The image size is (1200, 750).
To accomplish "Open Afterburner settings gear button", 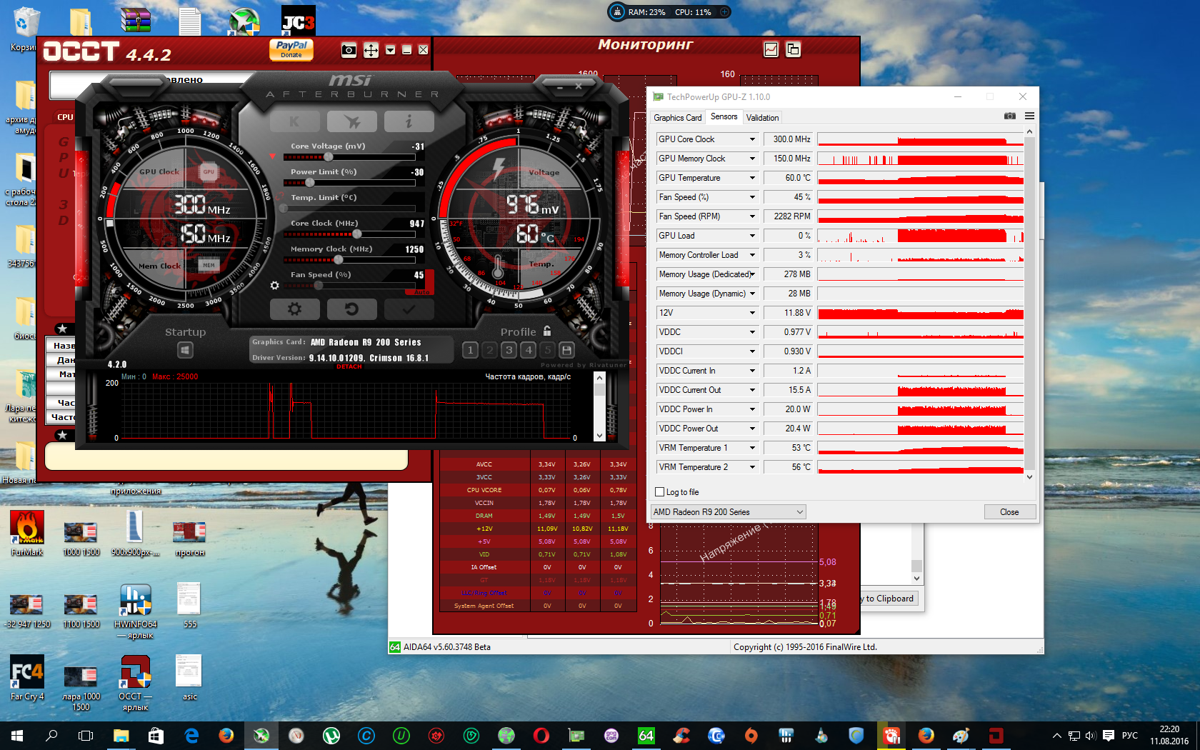I will point(294,309).
